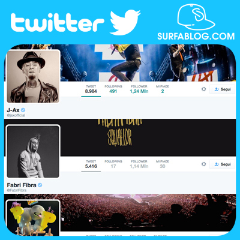Follow Fabri Fibra with the Segui button
The width and height of the screenshot is (240, 240).
click(x=222, y=164)
